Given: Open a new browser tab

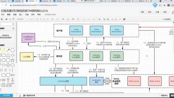Looking at the screenshot, I should tap(151, 1).
